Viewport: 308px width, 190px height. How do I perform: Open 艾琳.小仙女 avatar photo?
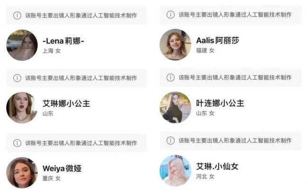point(175,171)
